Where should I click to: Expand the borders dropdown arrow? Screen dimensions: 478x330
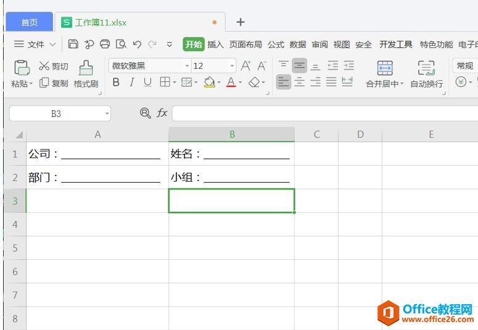point(175,82)
